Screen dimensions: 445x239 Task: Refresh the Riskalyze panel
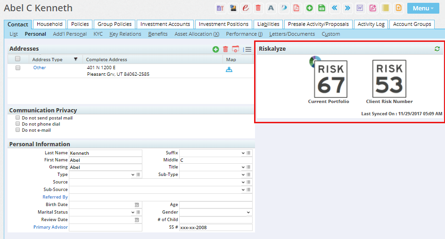(437, 49)
